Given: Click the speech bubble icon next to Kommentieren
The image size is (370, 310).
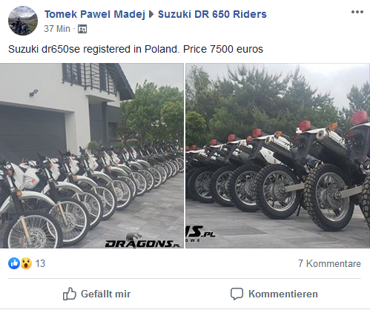Looking at the screenshot, I should (237, 294).
